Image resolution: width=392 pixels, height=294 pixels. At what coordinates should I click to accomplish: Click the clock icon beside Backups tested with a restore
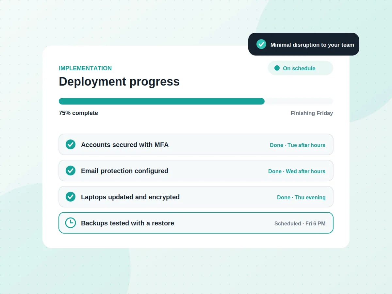point(71,223)
